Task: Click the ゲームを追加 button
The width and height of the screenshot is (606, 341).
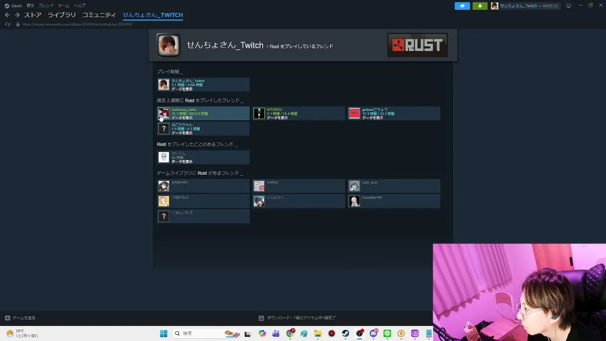Action: click(20, 318)
